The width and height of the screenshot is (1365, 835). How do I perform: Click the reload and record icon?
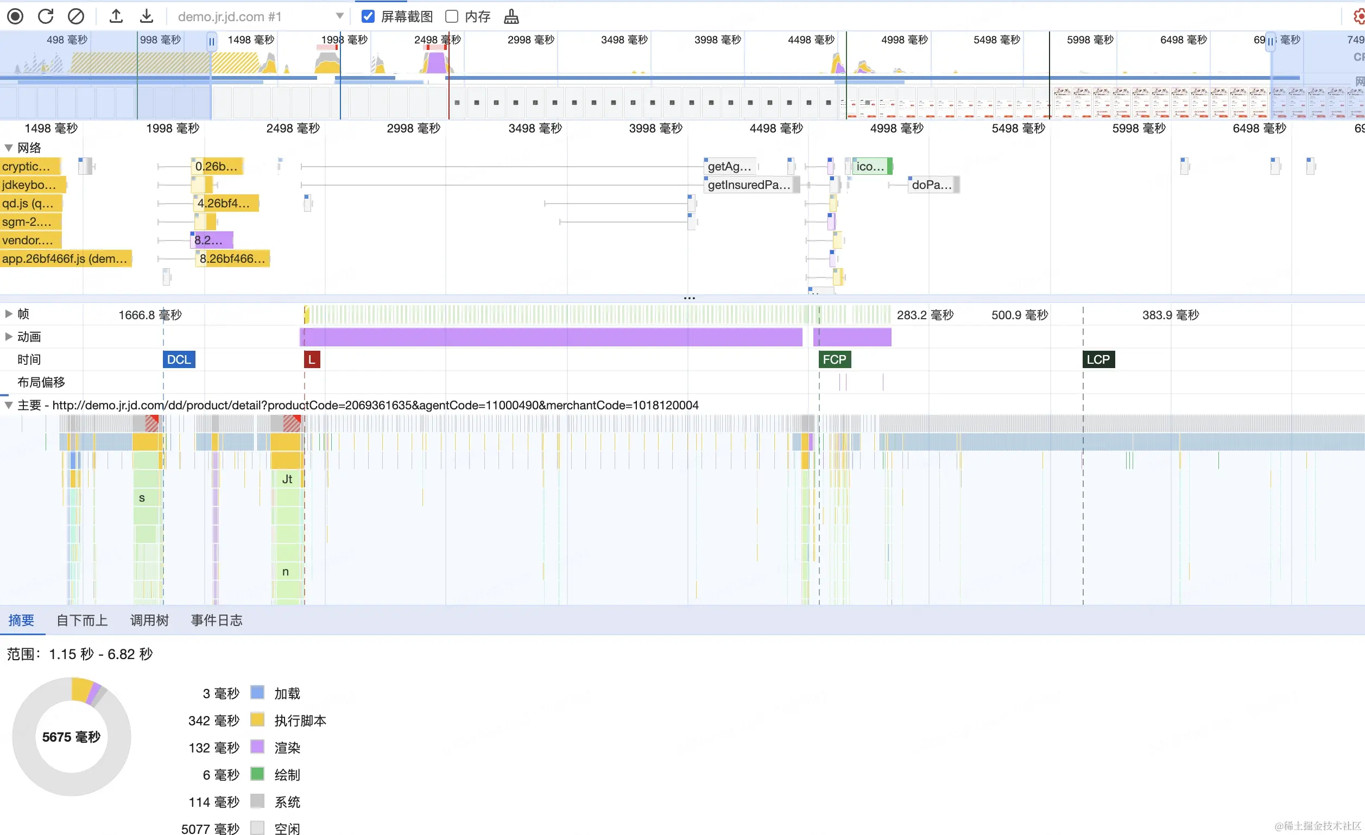point(46,17)
